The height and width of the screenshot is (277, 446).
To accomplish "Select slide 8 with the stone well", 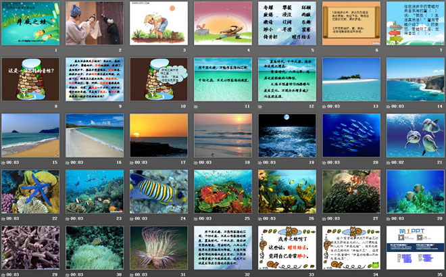I will pos(30,78).
